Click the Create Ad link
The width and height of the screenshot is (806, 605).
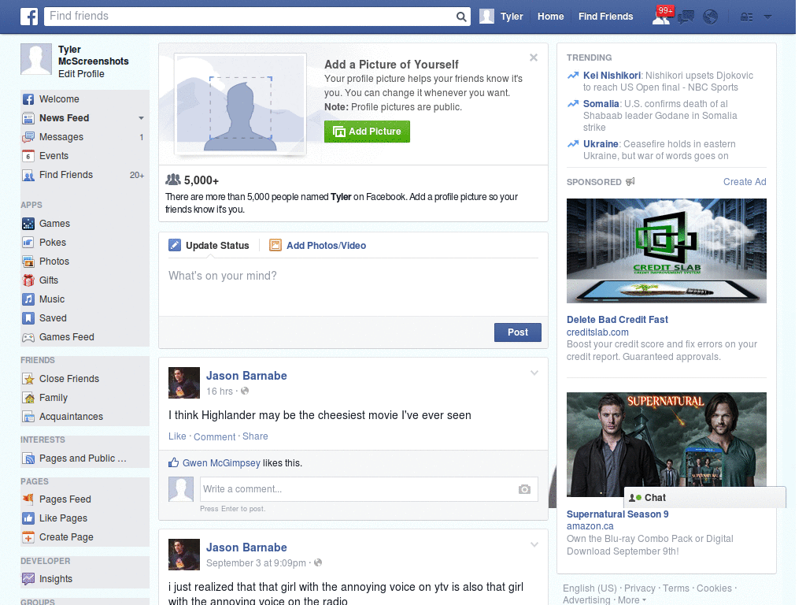coord(745,182)
